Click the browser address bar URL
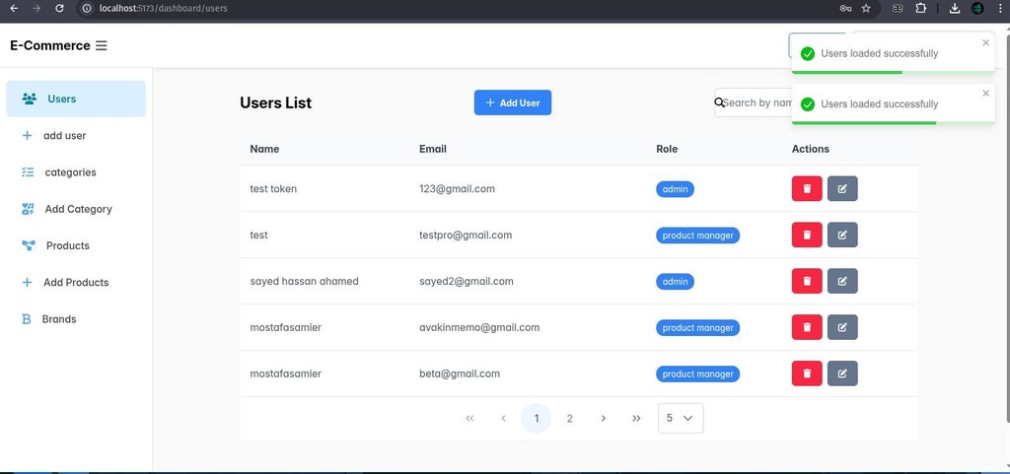 [x=164, y=8]
